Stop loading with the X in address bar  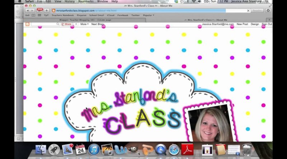248,11
